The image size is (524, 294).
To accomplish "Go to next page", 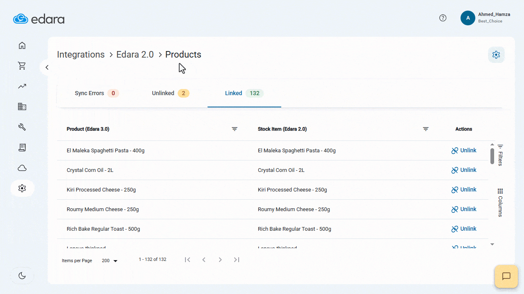I will 220,260.
